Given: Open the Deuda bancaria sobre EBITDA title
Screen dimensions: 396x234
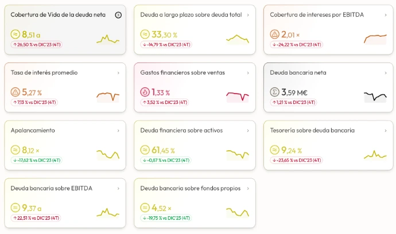Looking at the screenshot, I should pyautogui.click(x=51, y=188).
